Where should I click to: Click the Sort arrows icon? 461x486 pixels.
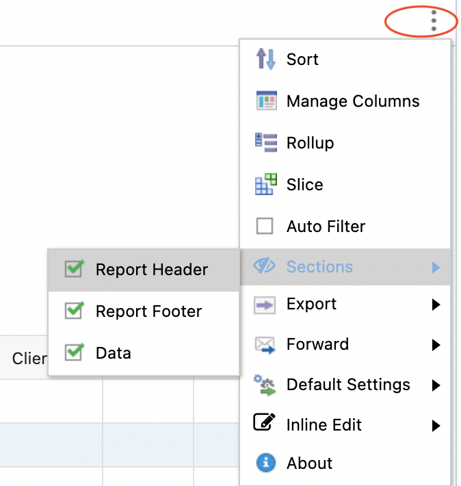pos(265,60)
